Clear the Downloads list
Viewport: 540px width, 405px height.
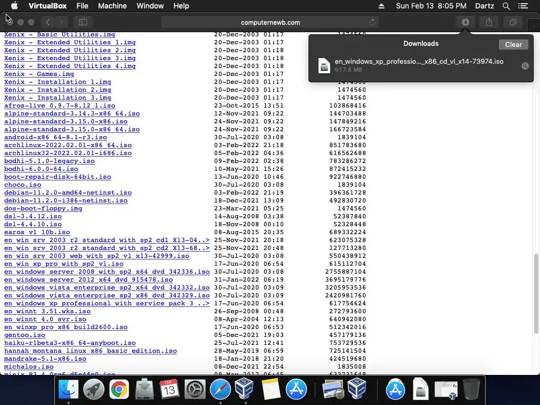coord(513,44)
